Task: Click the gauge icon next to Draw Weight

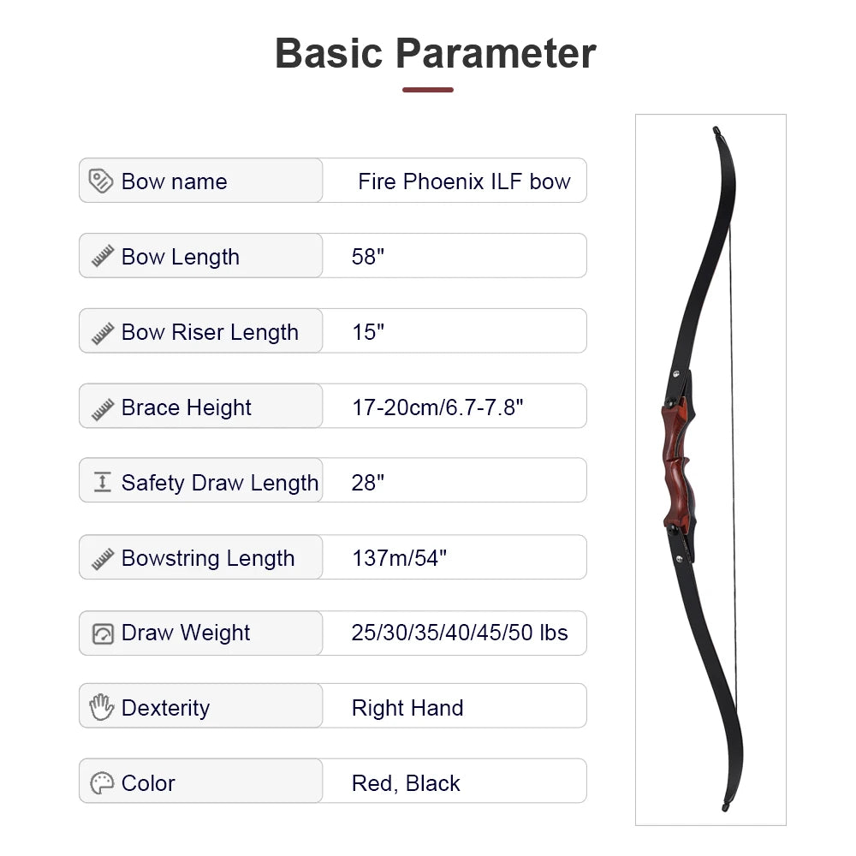Action: point(103,633)
